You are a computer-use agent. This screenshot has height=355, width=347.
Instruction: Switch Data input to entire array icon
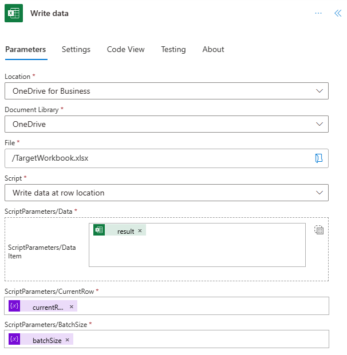point(319,230)
